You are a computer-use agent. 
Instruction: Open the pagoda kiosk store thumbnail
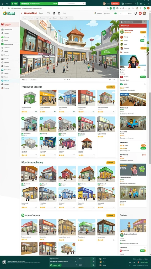[87, 143]
